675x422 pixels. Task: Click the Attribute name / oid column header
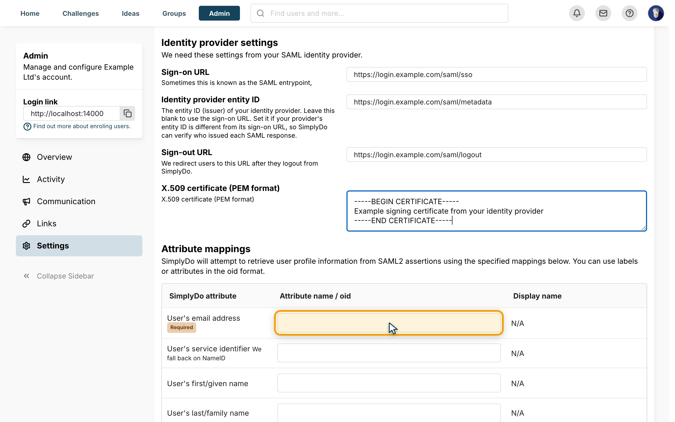[315, 296]
